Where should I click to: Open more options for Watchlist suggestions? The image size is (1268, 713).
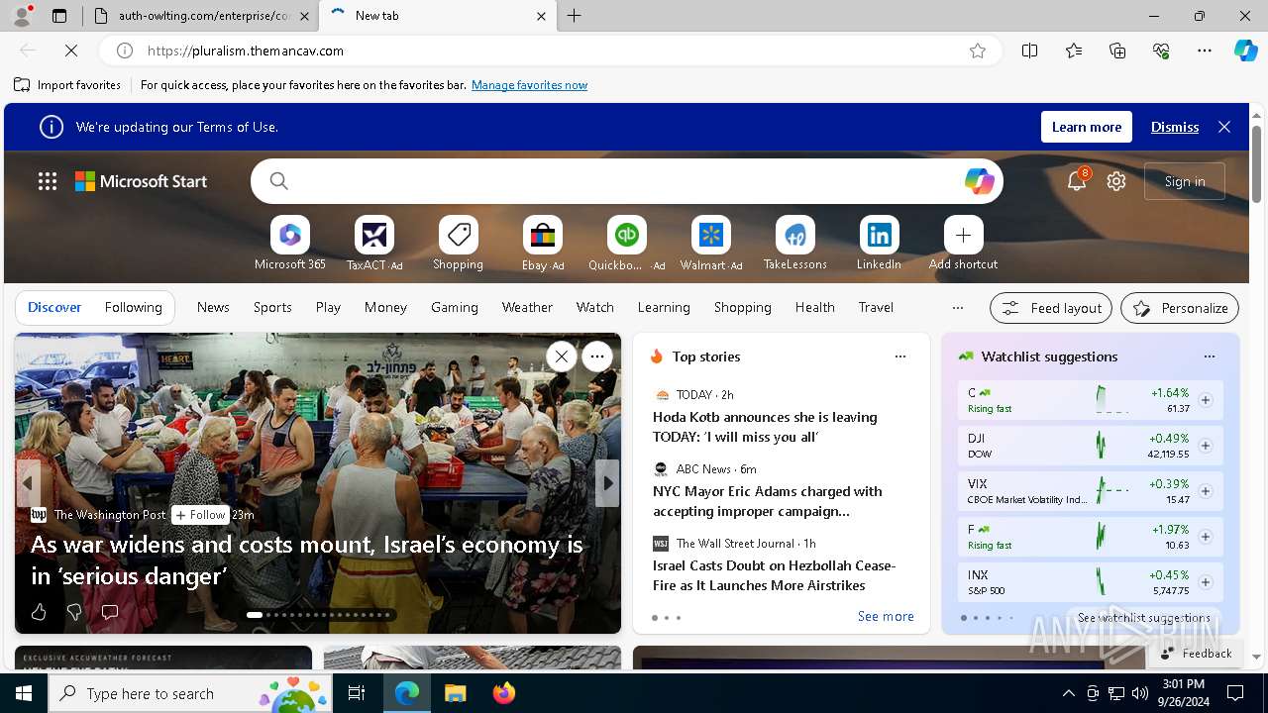1210,356
